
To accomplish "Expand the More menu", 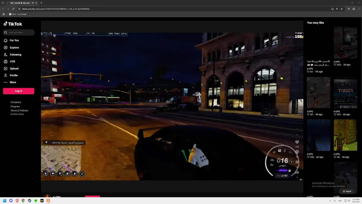I will [x=10, y=82].
